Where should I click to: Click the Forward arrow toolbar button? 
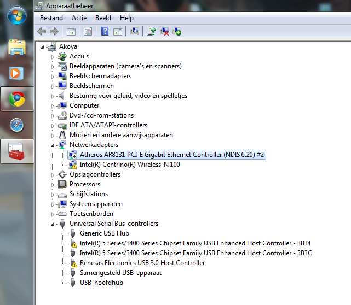click(x=54, y=31)
